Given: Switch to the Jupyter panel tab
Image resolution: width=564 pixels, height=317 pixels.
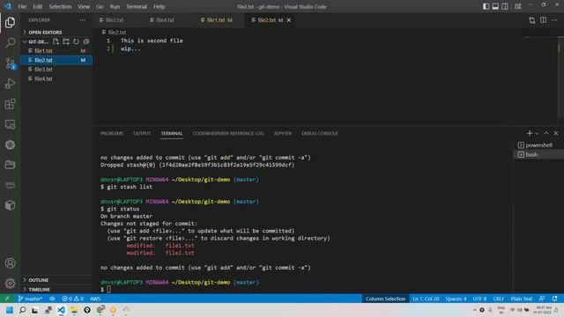Looking at the screenshot, I should [283, 133].
